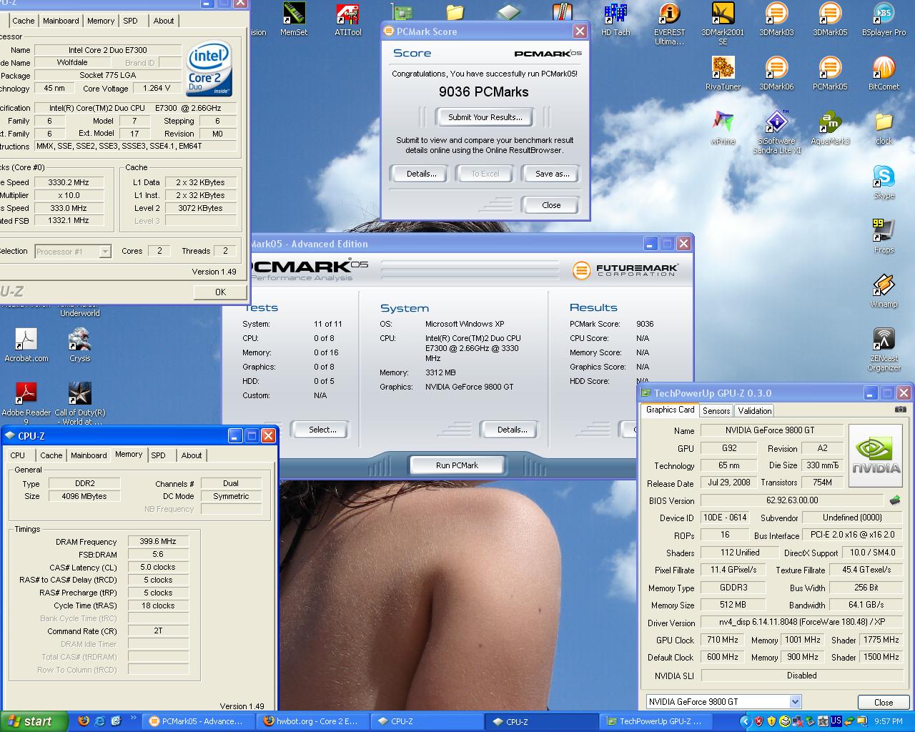Click the taskbar clock 9:57 PM
The height and width of the screenshot is (732, 915).
point(889,721)
